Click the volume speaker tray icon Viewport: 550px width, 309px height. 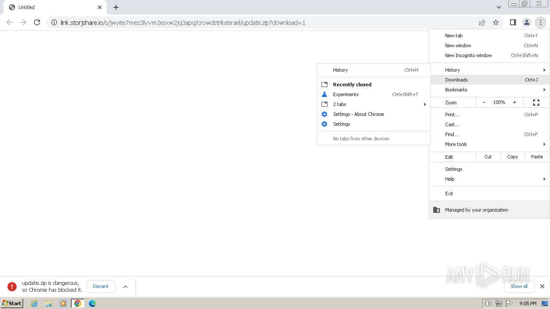click(x=489, y=303)
